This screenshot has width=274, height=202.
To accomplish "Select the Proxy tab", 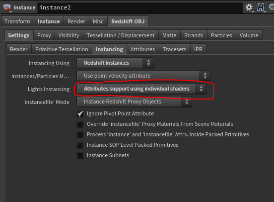I will point(44,35).
